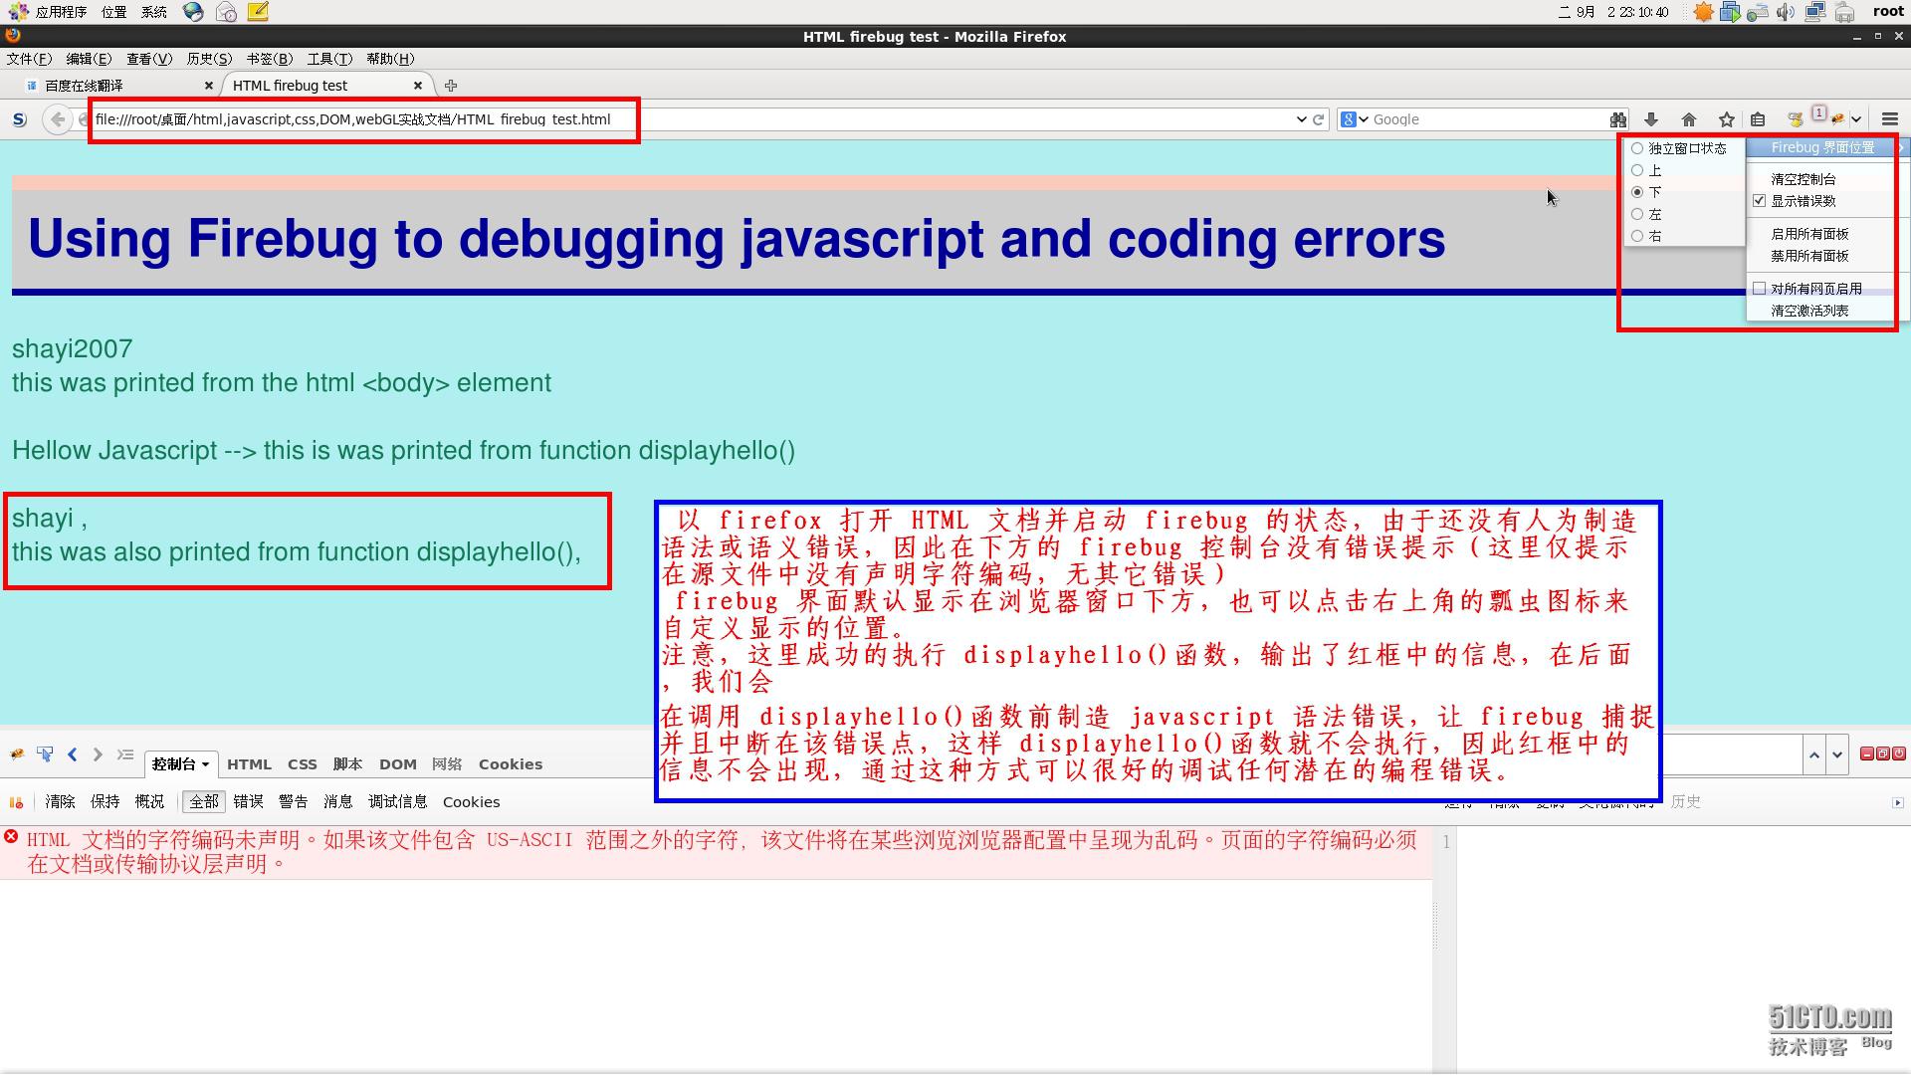Enable 对所有网页启用 checkbox
This screenshot has width=1911, height=1075.
pos(1760,289)
